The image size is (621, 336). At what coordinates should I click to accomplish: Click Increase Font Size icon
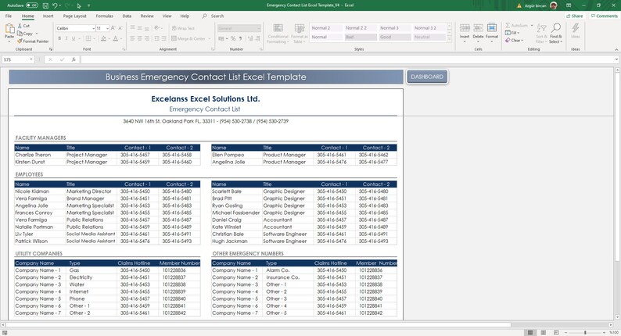pyautogui.click(x=113, y=28)
